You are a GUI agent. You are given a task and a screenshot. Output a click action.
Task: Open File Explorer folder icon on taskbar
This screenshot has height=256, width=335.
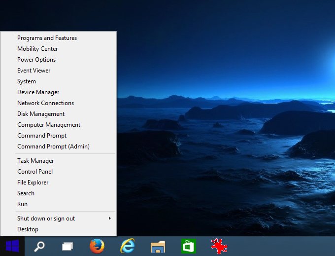[x=158, y=247]
